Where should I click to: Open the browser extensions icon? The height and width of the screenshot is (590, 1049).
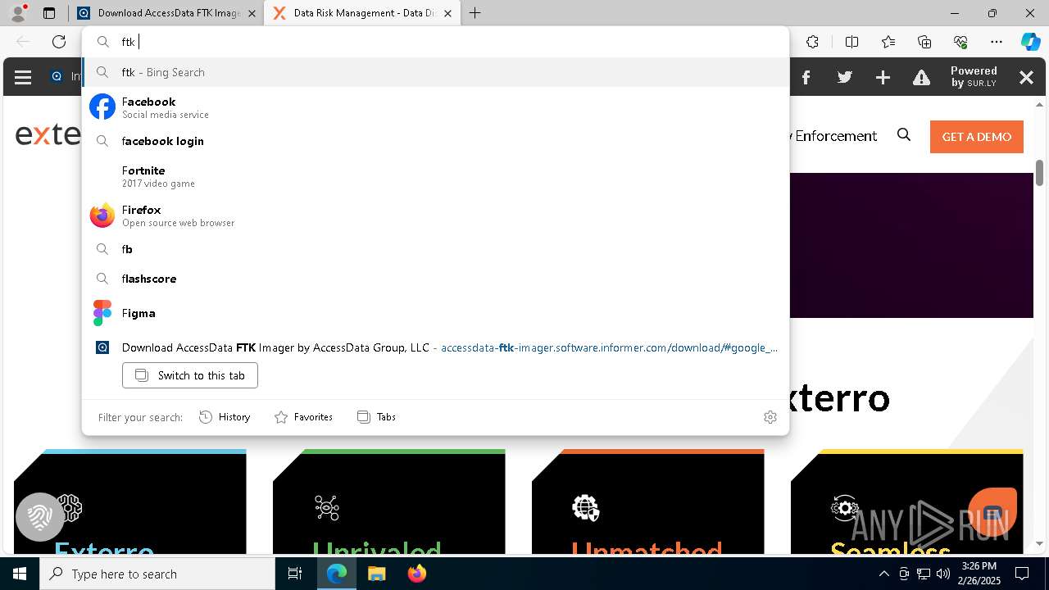pyautogui.click(x=812, y=42)
